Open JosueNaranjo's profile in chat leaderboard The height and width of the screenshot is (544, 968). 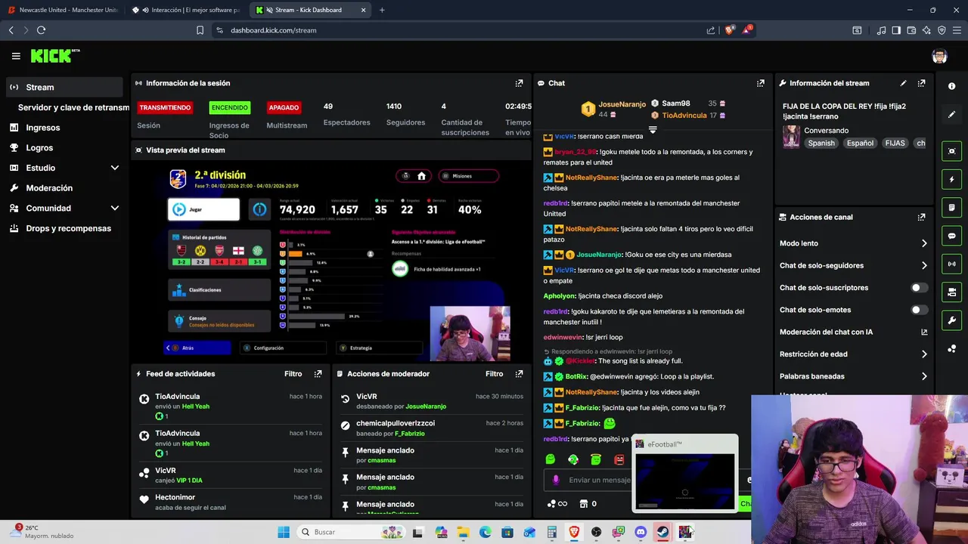point(622,104)
